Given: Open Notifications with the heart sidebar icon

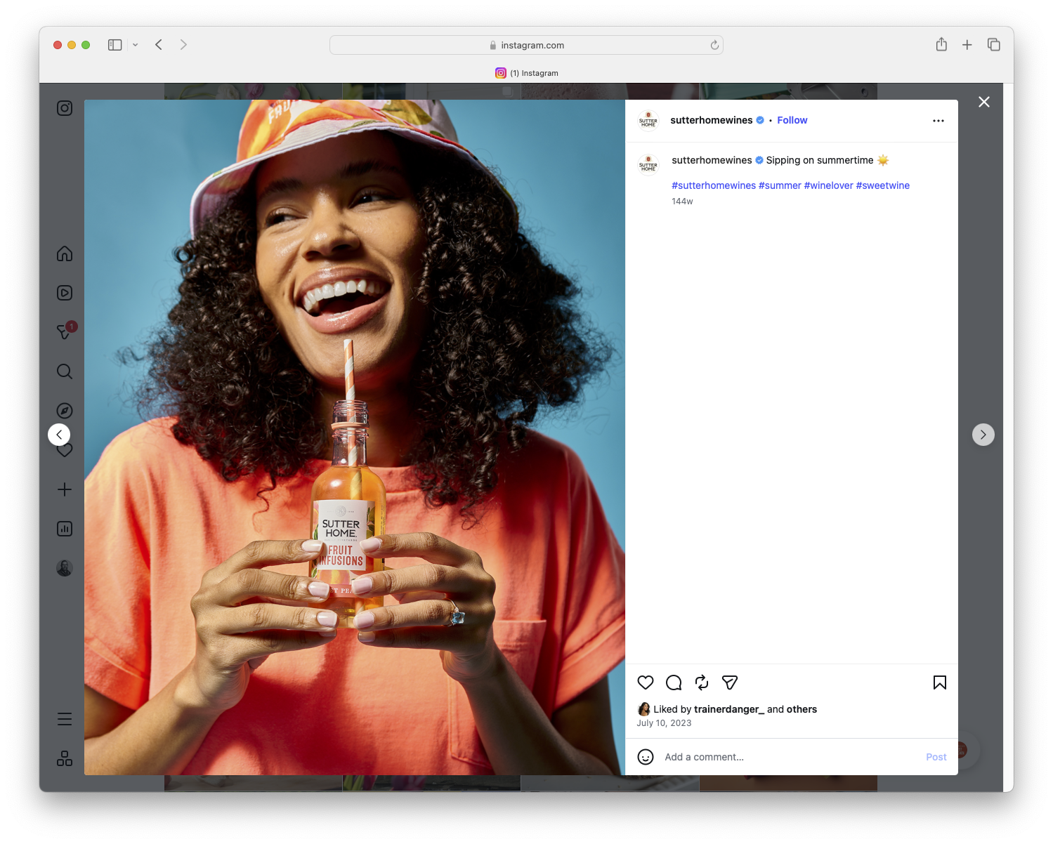Looking at the screenshot, I should coord(65,450).
